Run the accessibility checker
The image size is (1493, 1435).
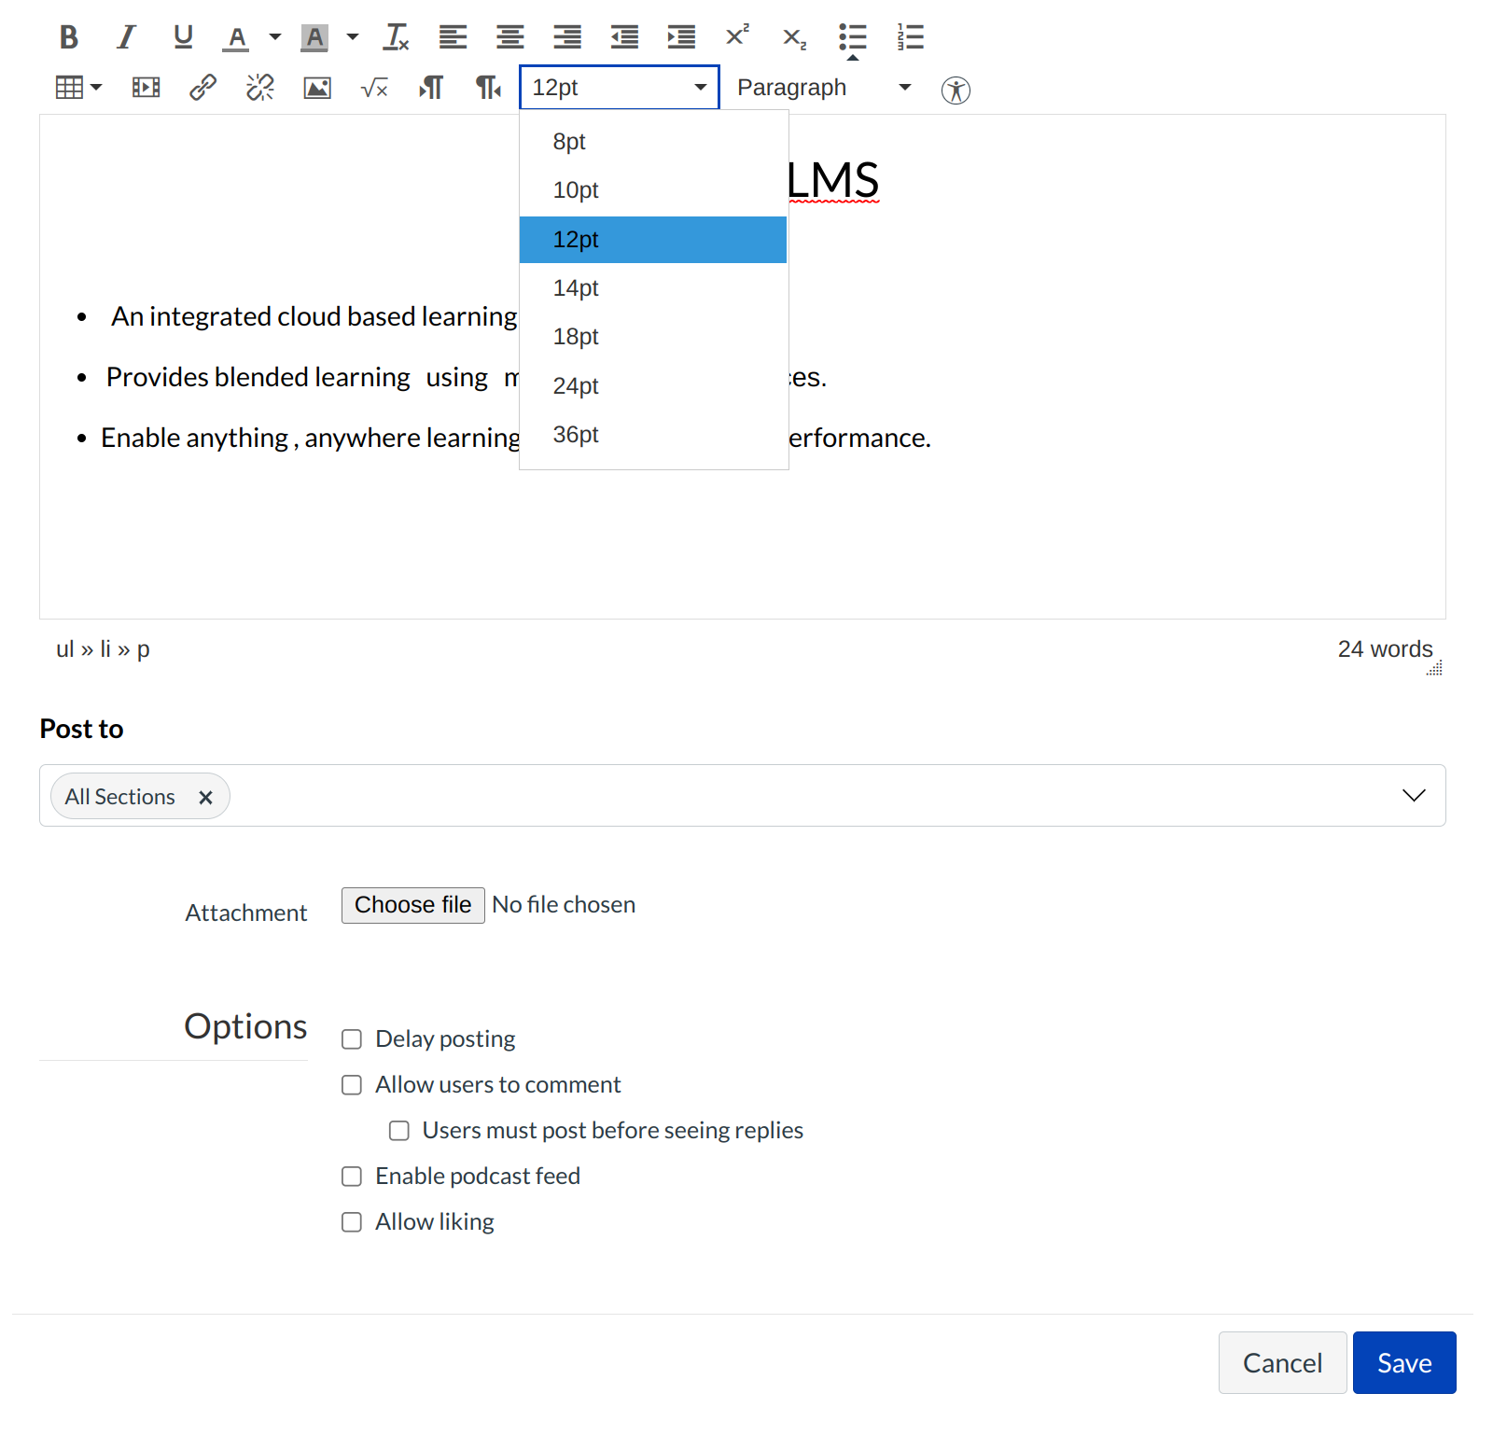(x=956, y=90)
